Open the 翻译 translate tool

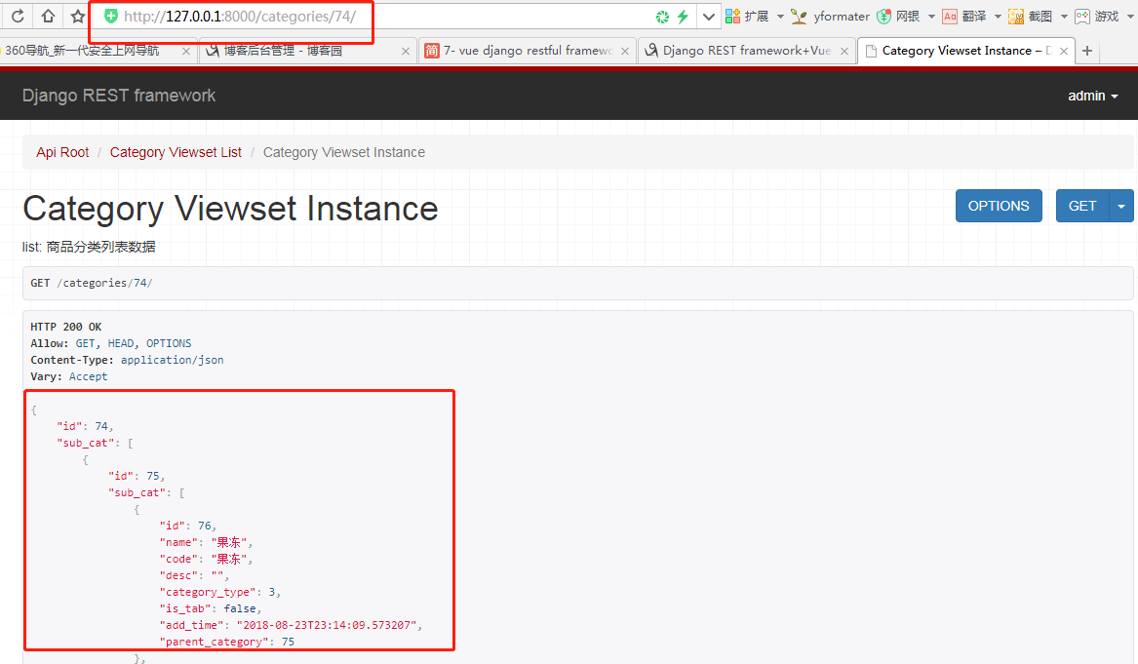(964, 16)
